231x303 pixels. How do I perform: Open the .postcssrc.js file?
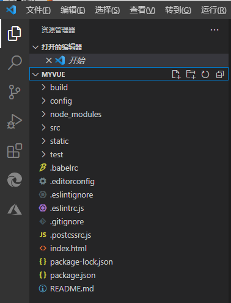coord(129,235)
